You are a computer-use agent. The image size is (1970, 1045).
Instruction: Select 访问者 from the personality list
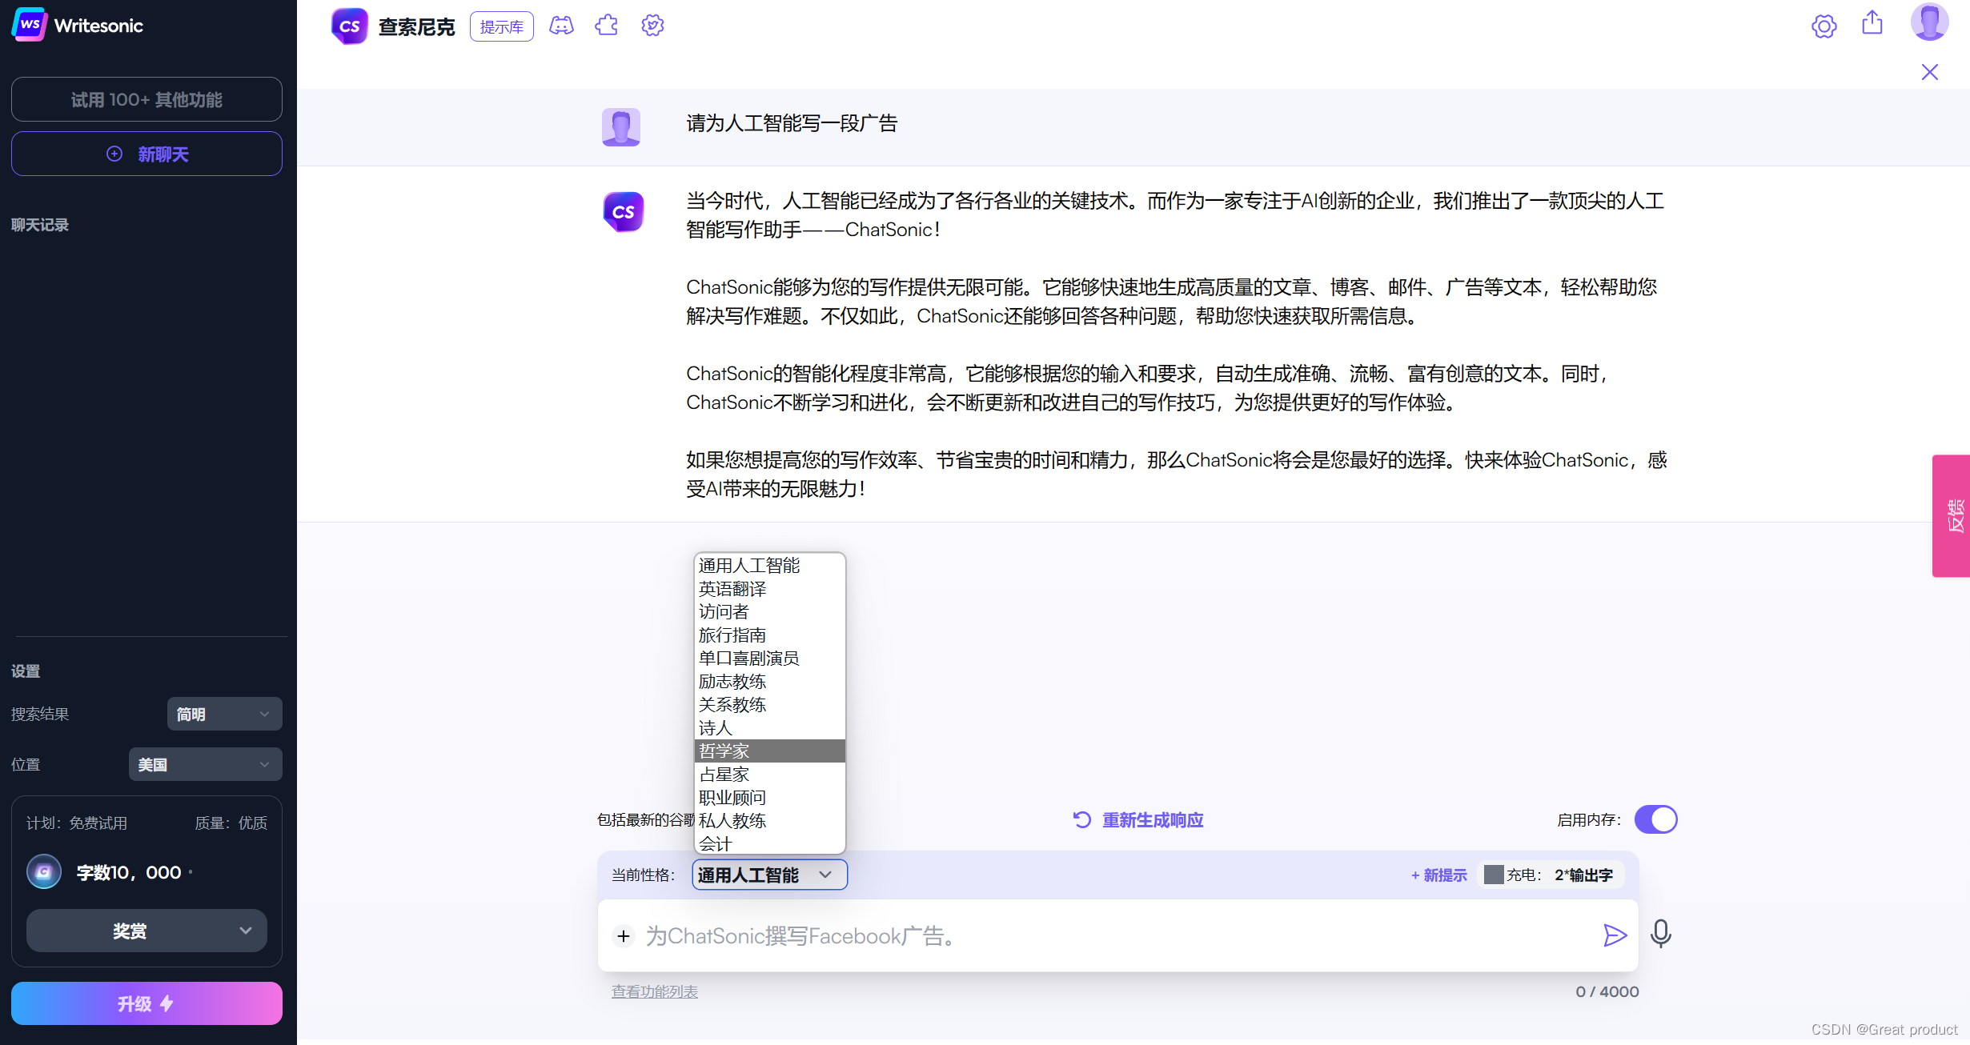tap(769, 612)
